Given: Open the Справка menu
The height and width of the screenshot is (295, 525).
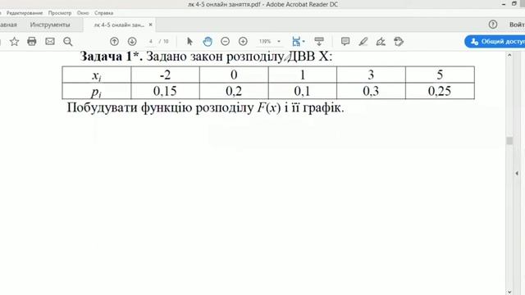Looking at the screenshot, I should point(103,13).
